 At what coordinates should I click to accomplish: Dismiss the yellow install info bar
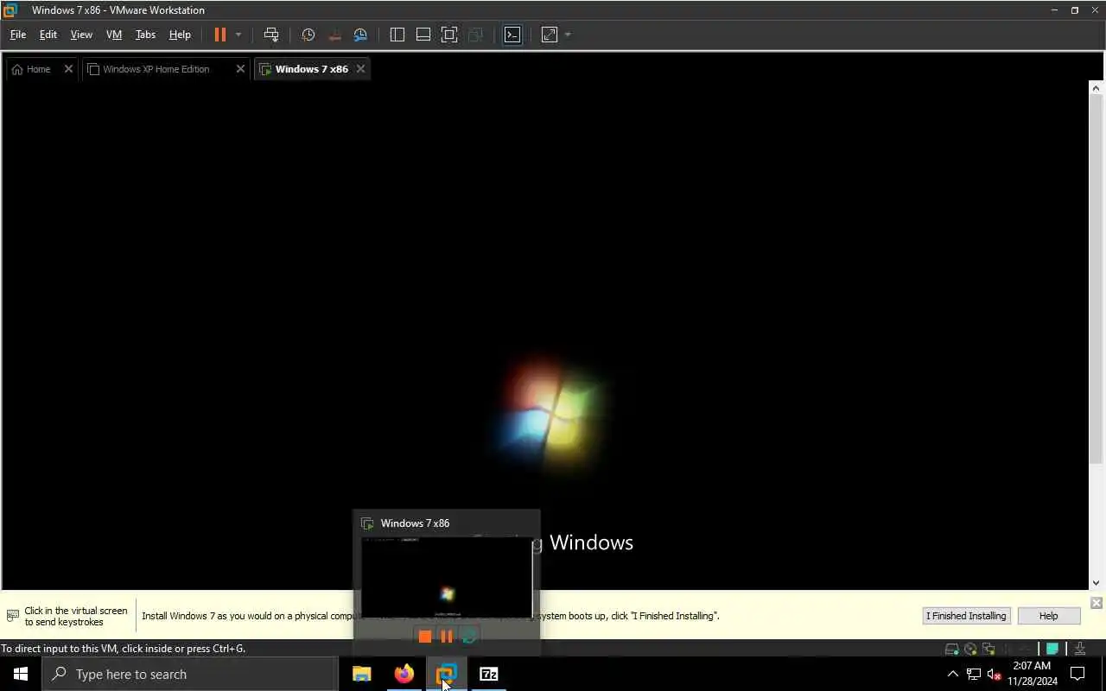click(1096, 602)
